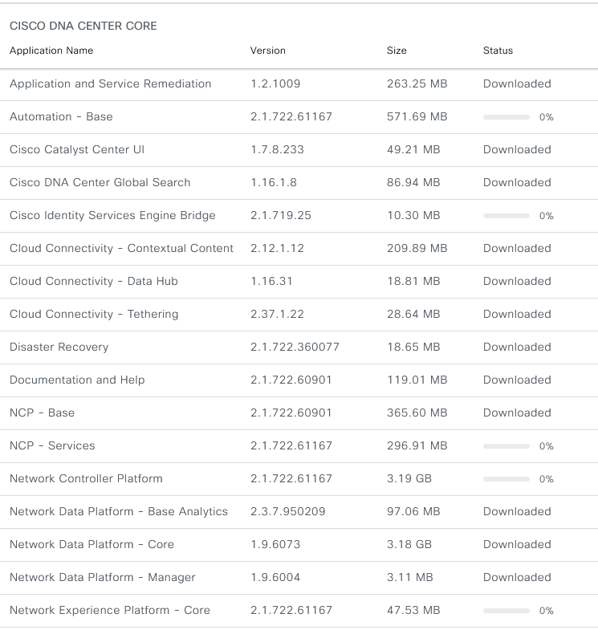Select the Disaster Recovery application row
598x630 pixels.
pos(299,348)
